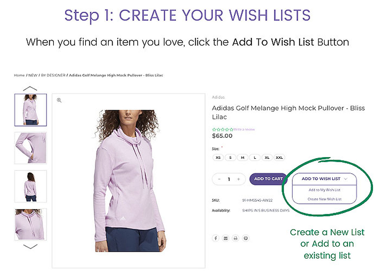Select the back-view product thumbnail
The width and height of the screenshot is (380, 278).
30,186
